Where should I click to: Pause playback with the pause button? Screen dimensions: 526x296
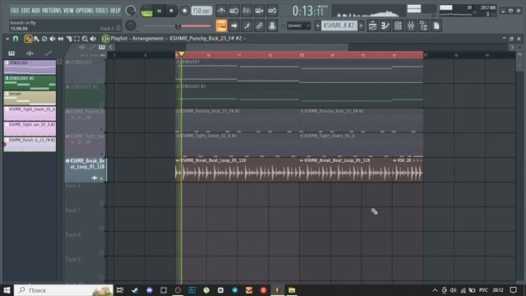coord(159,11)
